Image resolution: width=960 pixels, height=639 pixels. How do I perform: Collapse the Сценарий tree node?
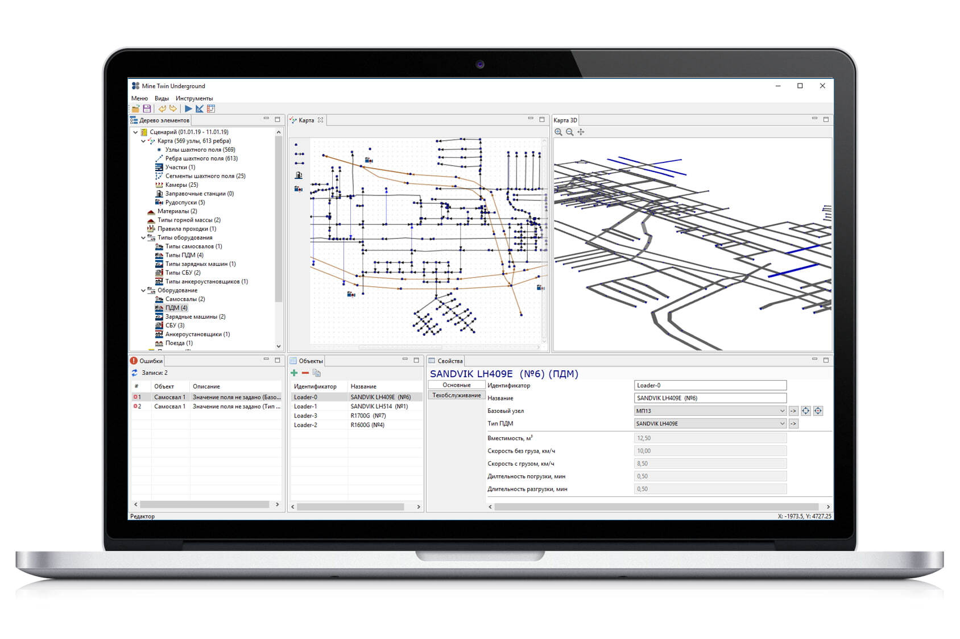tap(135, 132)
